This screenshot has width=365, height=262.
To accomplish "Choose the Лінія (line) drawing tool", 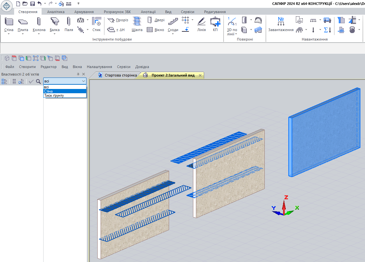I will (x=201, y=25).
